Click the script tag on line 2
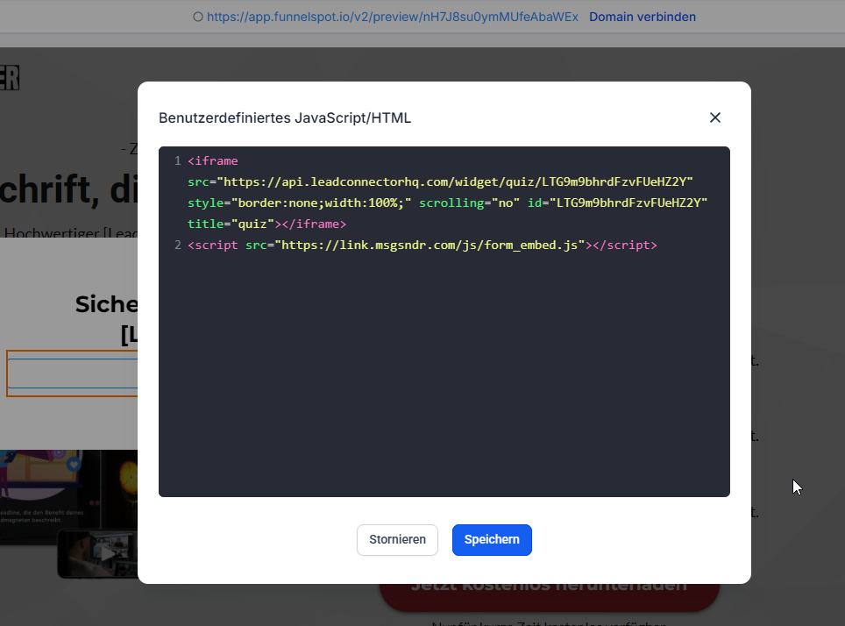Viewport: 845px width, 626px height. tap(422, 245)
